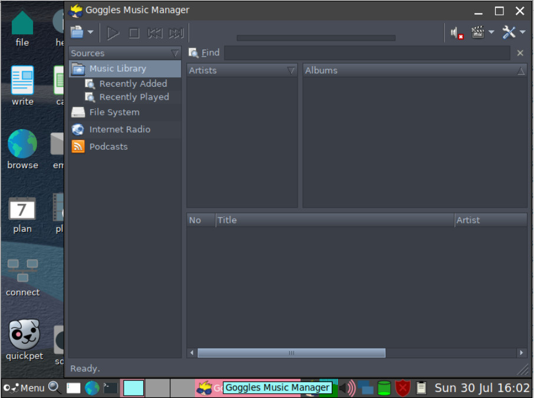Toggle sort on Artists column header

(x=242, y=71)
